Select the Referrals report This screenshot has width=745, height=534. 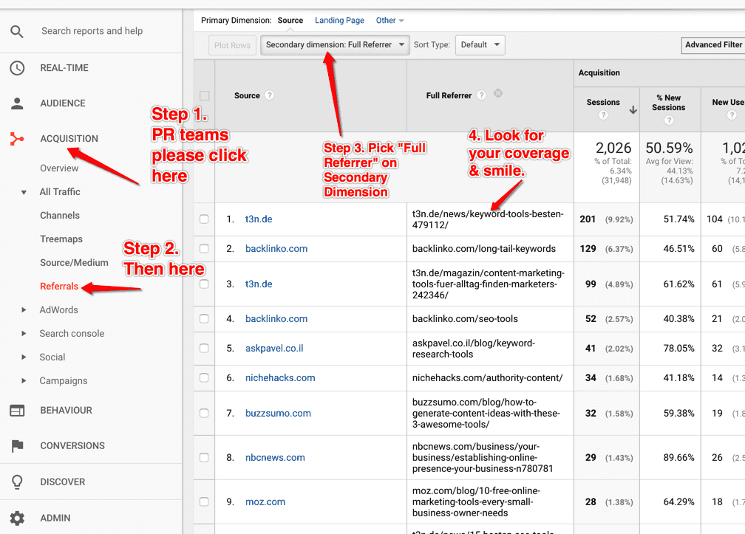(x=59, y=287)
